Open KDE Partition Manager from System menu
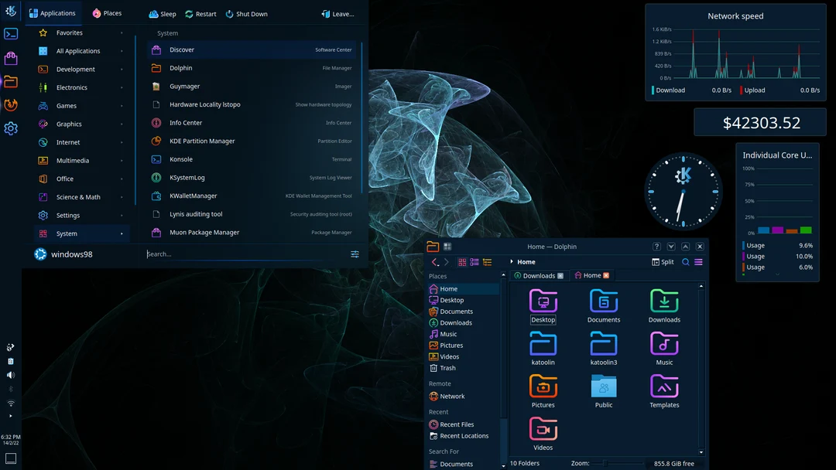 tap(203, 141)
